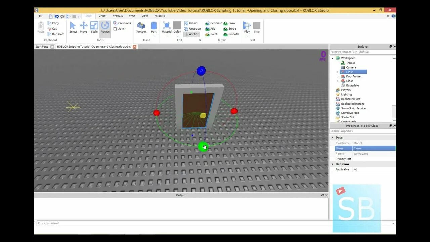The image size is (430, 242).
Task: Focus the Search Properties field
Action: [x=362, y=131]
